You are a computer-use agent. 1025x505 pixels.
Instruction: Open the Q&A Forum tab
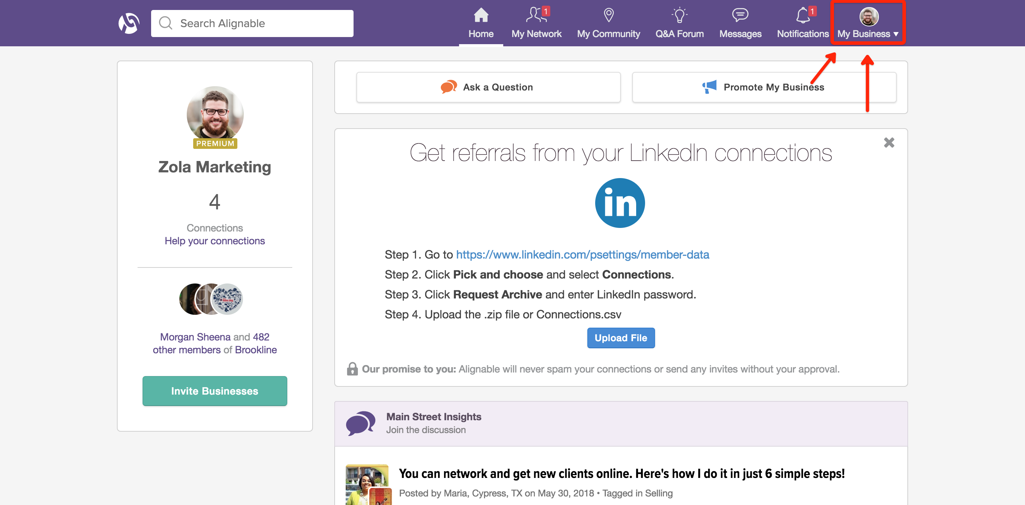679,24
